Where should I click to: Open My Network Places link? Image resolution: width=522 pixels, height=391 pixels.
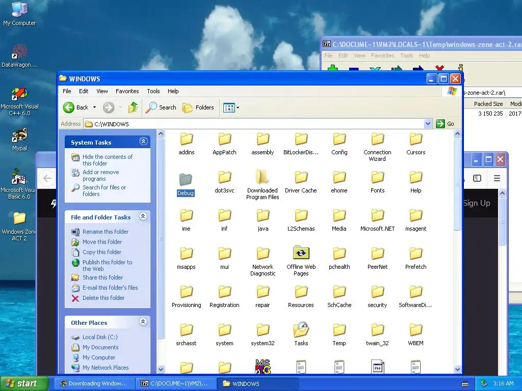(105, 368)
